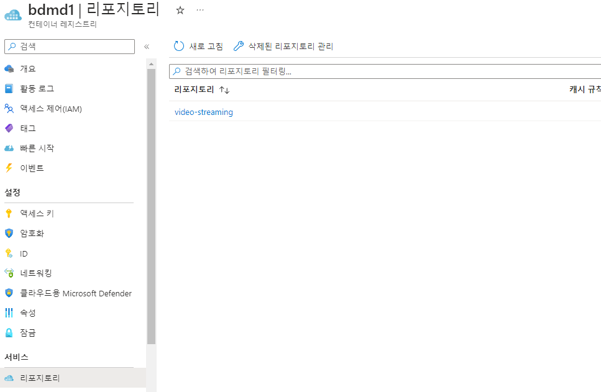The width and height of the screenshot is (601, 392).
Task: Click the 리포지토리 column header text
Action: tap(194, 89)
